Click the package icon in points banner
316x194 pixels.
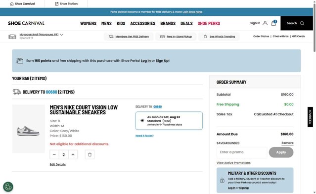pyautogui.click(x=20, y=60)
